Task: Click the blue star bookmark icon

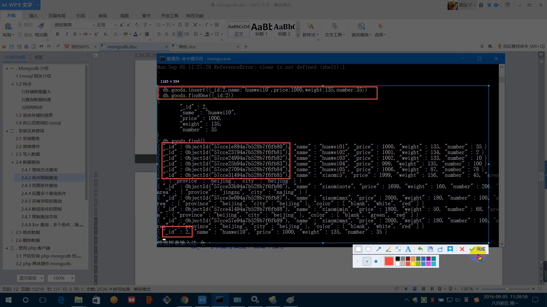Action: tap(450, 249)
